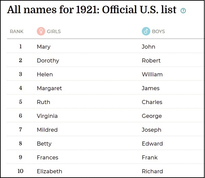Click the girl name Virginia
The width and height of the screenshot is (205, 178).
click(47, 116)
